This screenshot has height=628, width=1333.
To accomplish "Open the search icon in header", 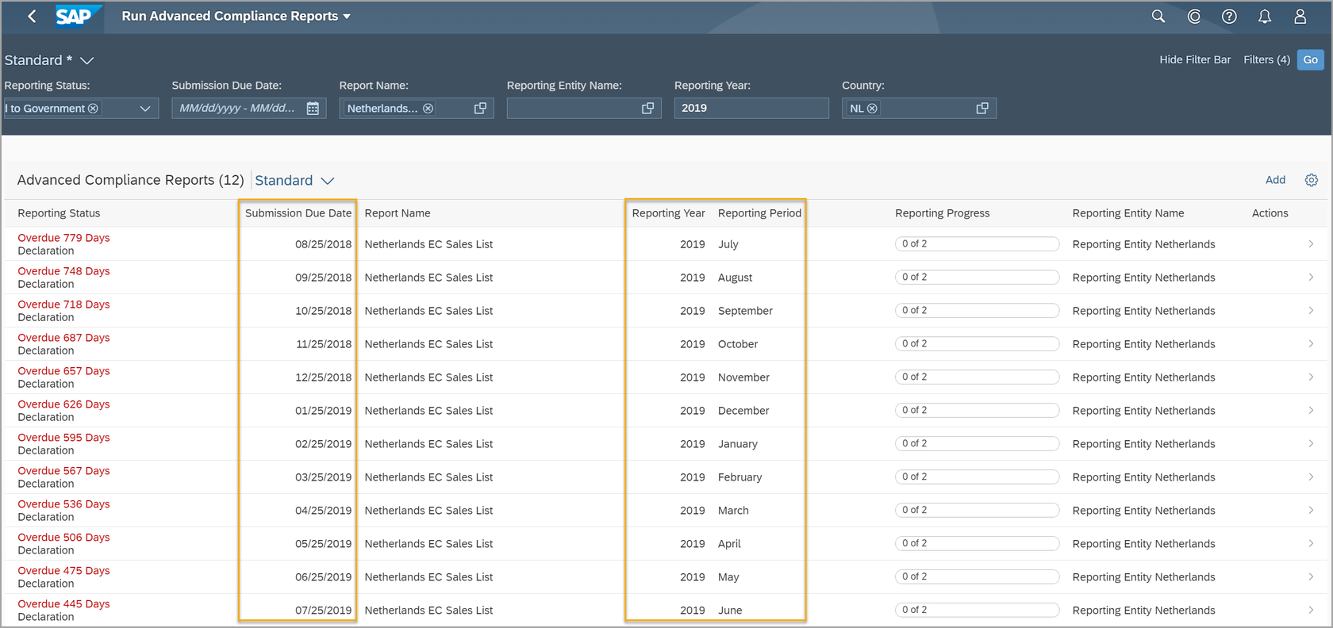I will 1158,16.
